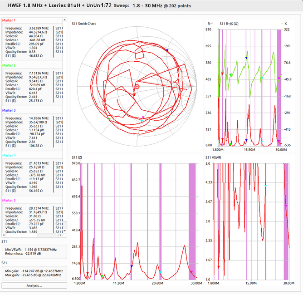
Task: Click the cyan marker on Smith chart
Action: [142, 121]
